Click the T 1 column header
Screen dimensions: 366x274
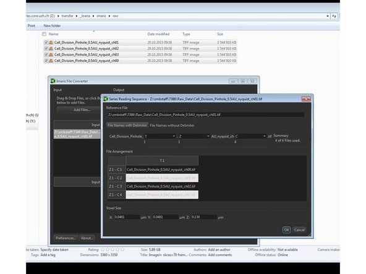point(162,160)
